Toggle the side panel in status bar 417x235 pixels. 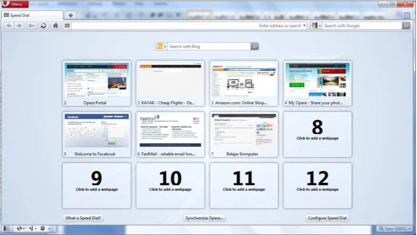(6, 228)
